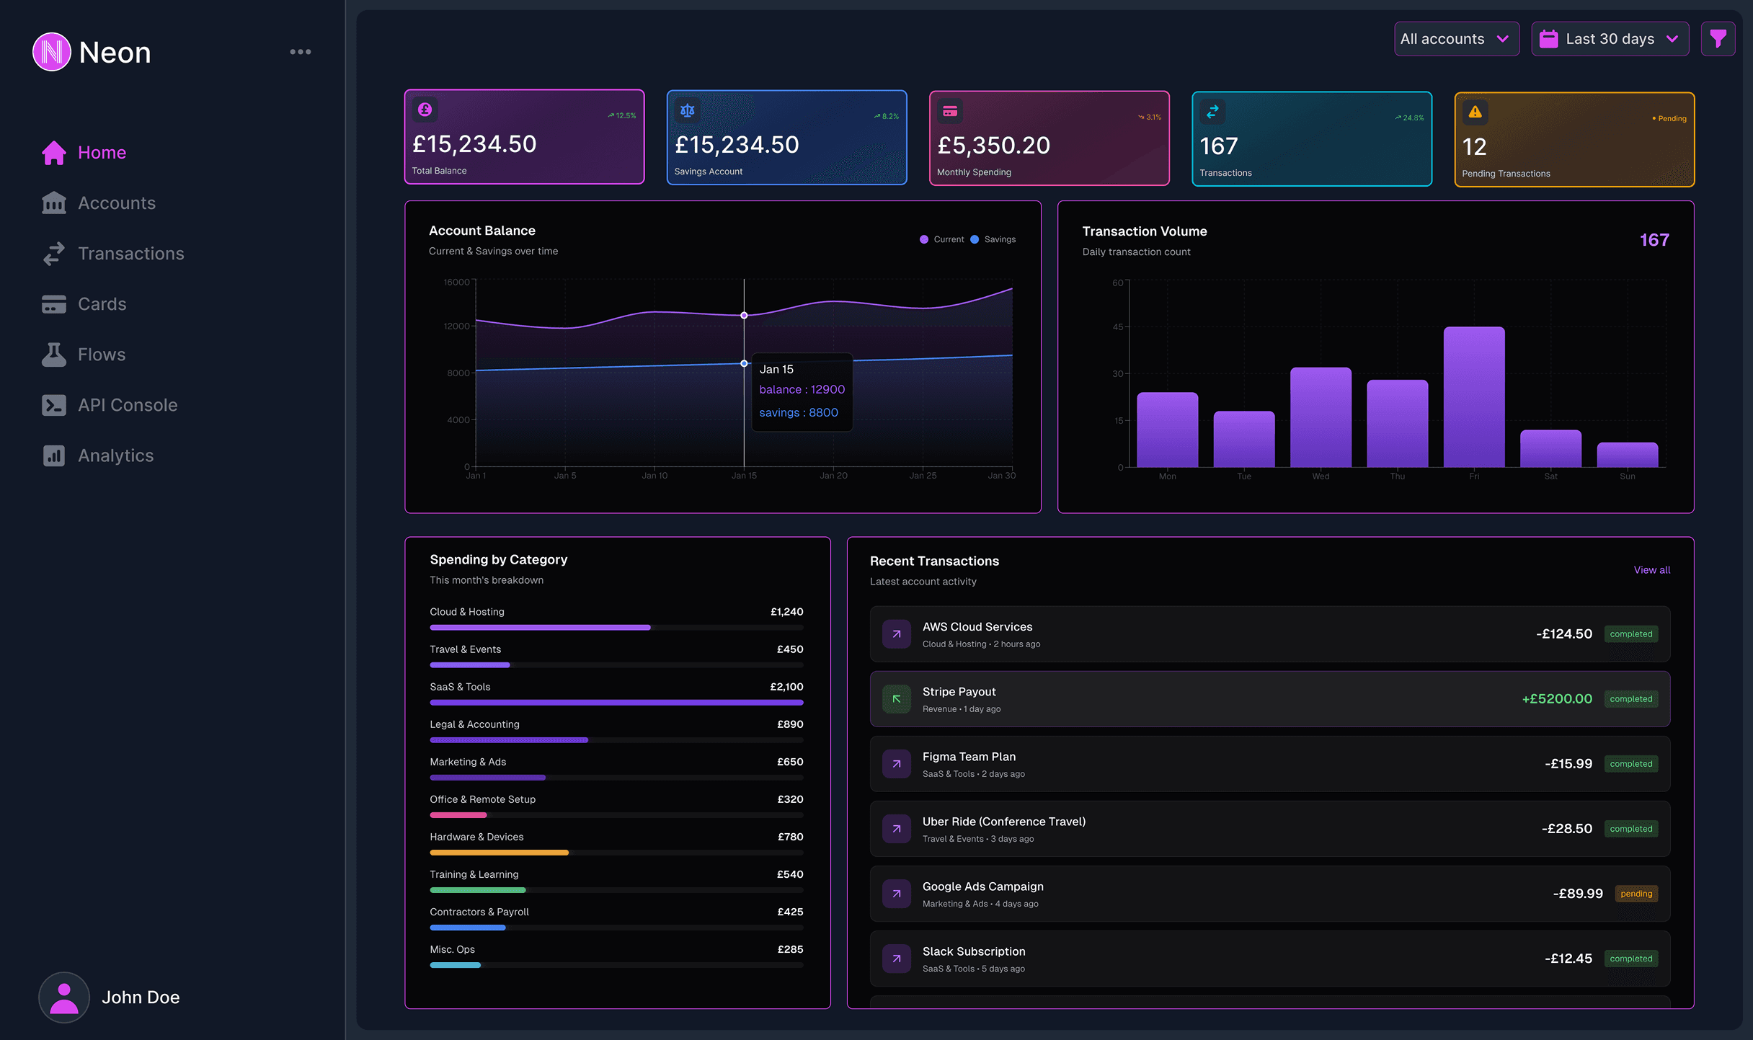The height and width of the screenshot is (1040, 1753).
Task: Toggle the Savings series in the balance legend
Action: [993, 239]
